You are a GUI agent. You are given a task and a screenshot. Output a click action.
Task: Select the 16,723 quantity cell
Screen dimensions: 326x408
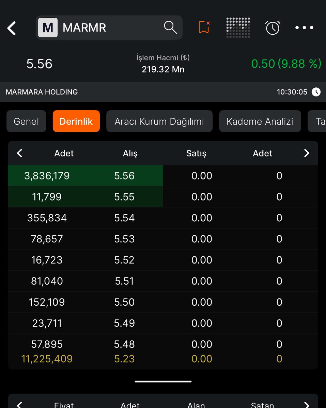click(x=47, y=260)
